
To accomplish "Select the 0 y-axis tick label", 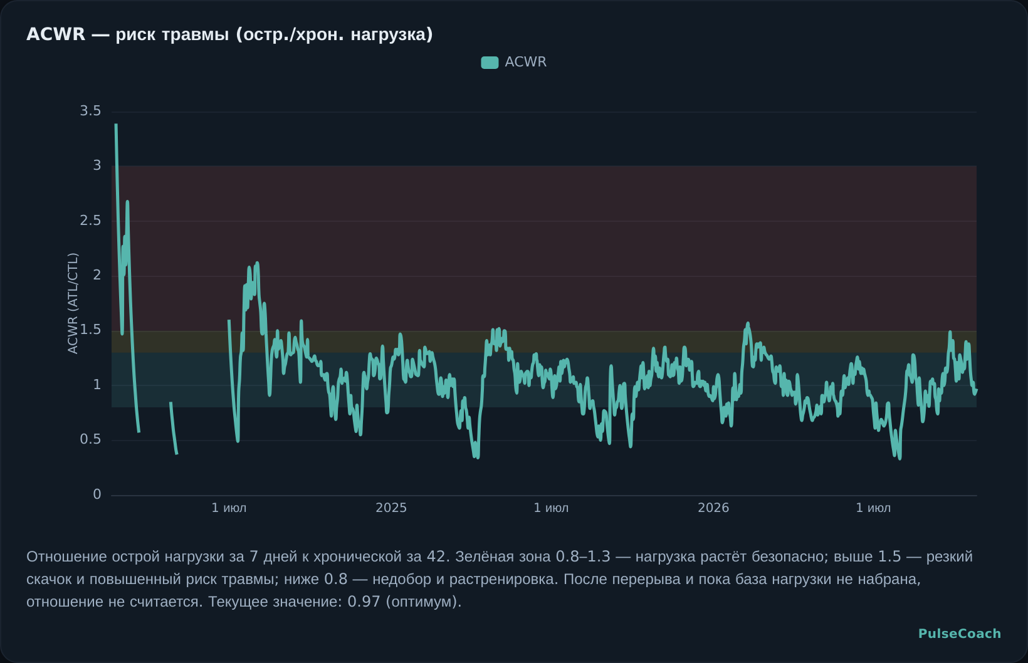I will 97,494.
